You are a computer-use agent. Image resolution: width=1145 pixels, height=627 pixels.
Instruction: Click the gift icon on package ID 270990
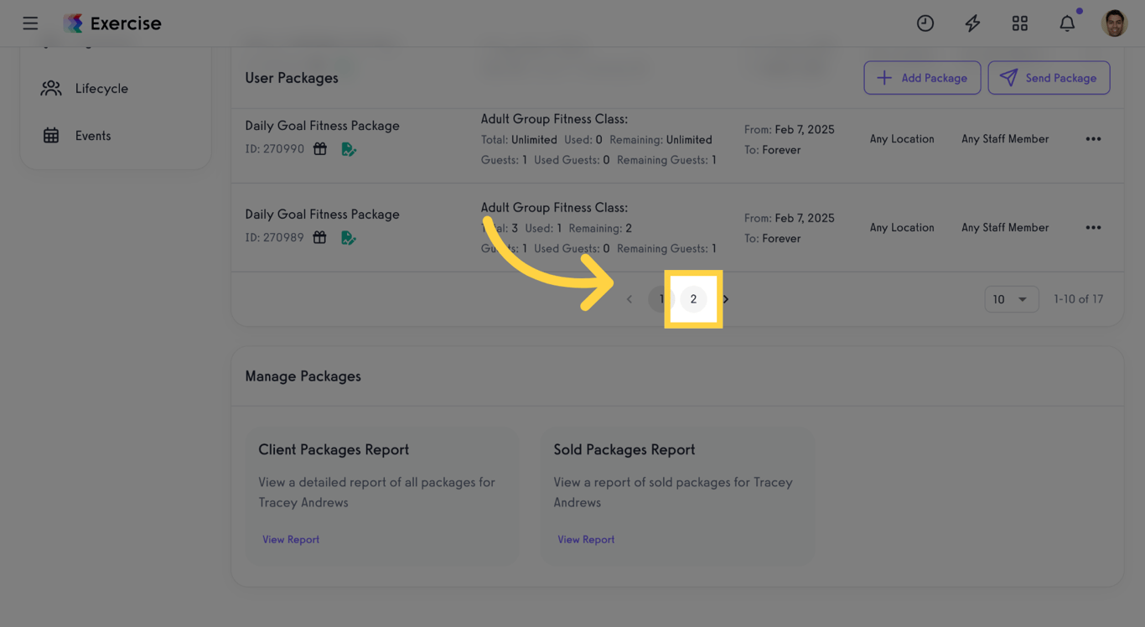click(319, 148)
